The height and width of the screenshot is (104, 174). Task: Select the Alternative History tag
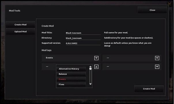[x=71, y=69]
